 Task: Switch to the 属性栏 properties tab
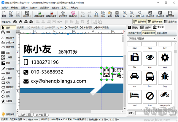point(133,27)
